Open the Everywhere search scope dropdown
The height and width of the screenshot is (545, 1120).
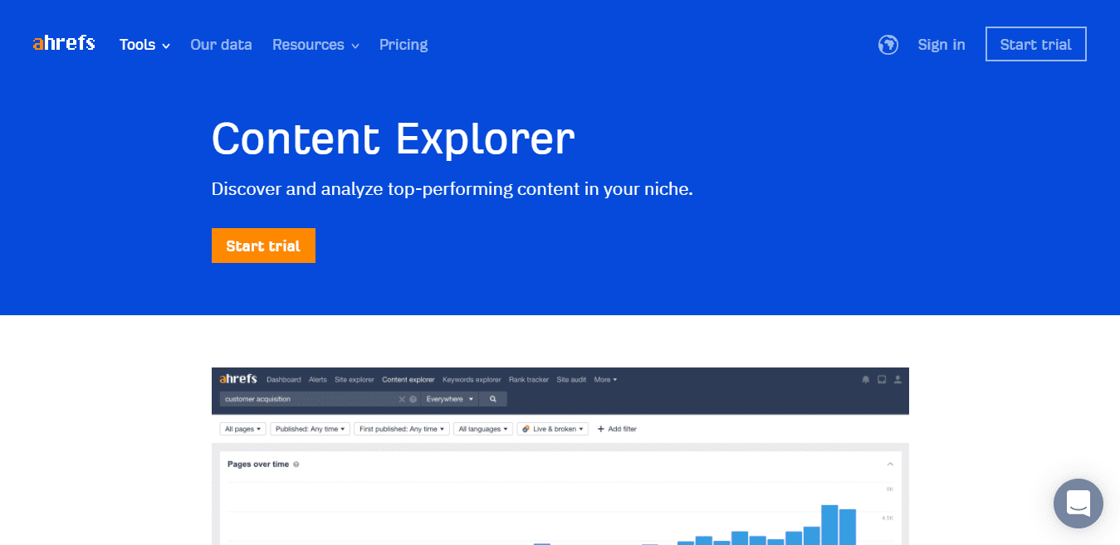[450, 399]
